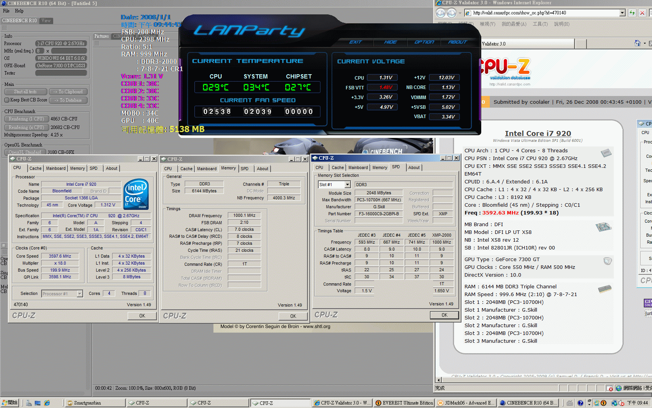Image resolution: width=652 pixels, height=408 pixels.
Task: Click the To Database button in CINEBENCH
Action: [68, 100]
